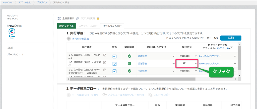
Task: Click the 実行単位を追加 link
Action: coord(81,39)
